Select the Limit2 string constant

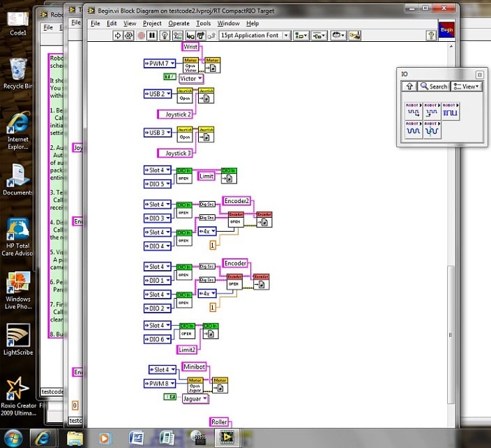(x=187, y=350)
